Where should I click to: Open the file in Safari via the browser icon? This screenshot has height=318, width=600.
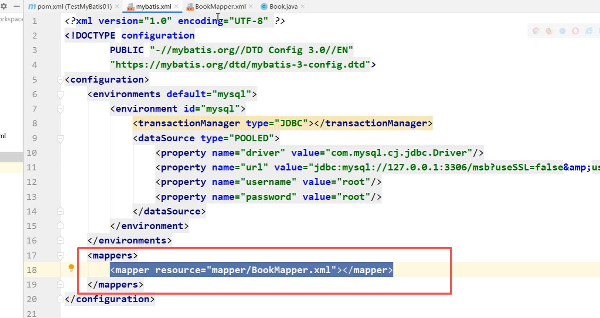562,31
